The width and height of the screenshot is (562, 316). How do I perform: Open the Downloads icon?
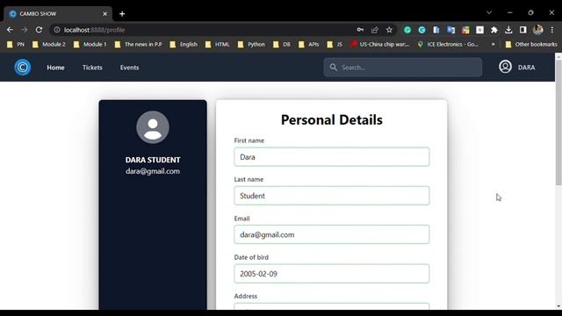508,30
